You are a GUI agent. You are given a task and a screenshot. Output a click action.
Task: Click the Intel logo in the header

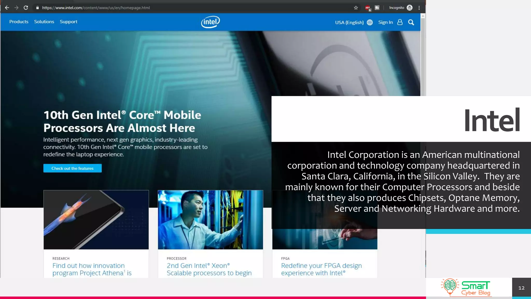[210, 22]
